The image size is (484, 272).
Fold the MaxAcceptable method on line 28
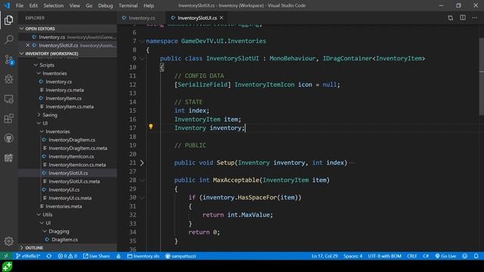pos(142,180)
